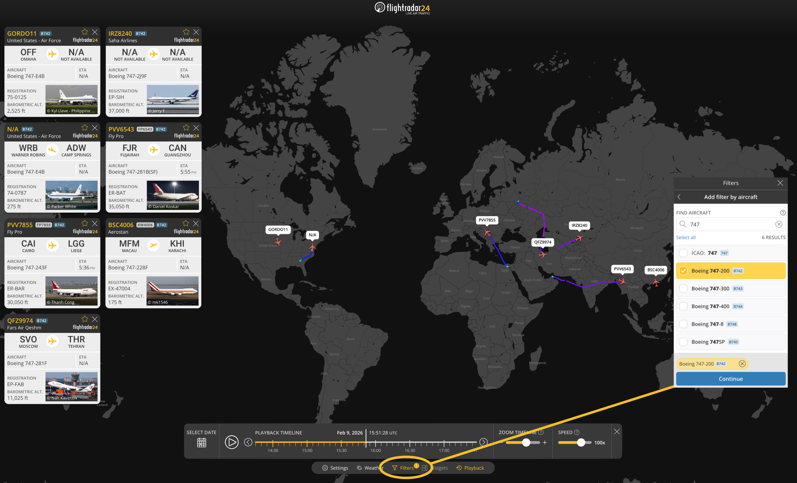Image resolution: width=797 pixels, height=483 pixels.
Task: Go back from Add filter by aircraft
Action: pyautogui.click(x=679, y=197)
